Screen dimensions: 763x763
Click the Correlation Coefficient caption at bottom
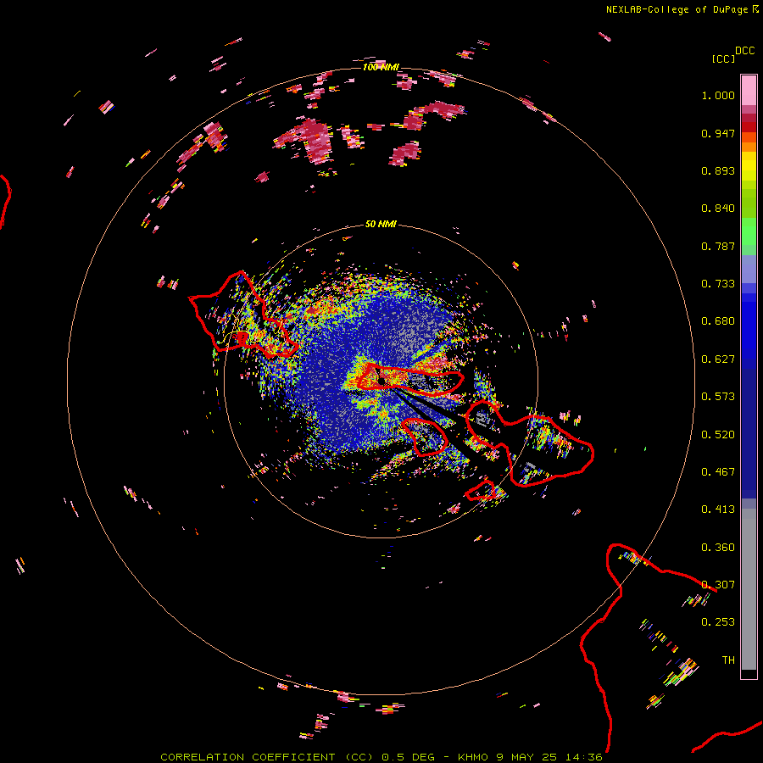click(381, 757)
